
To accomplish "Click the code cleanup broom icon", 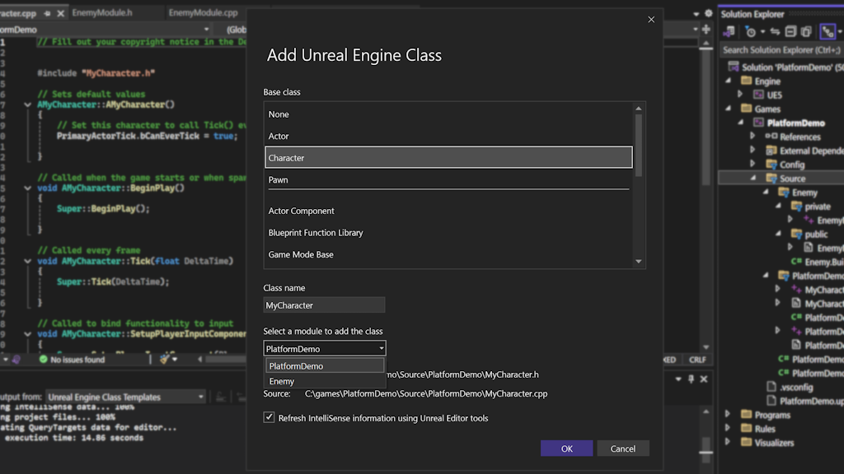I will pyautogui.click(x=166, y=360).
